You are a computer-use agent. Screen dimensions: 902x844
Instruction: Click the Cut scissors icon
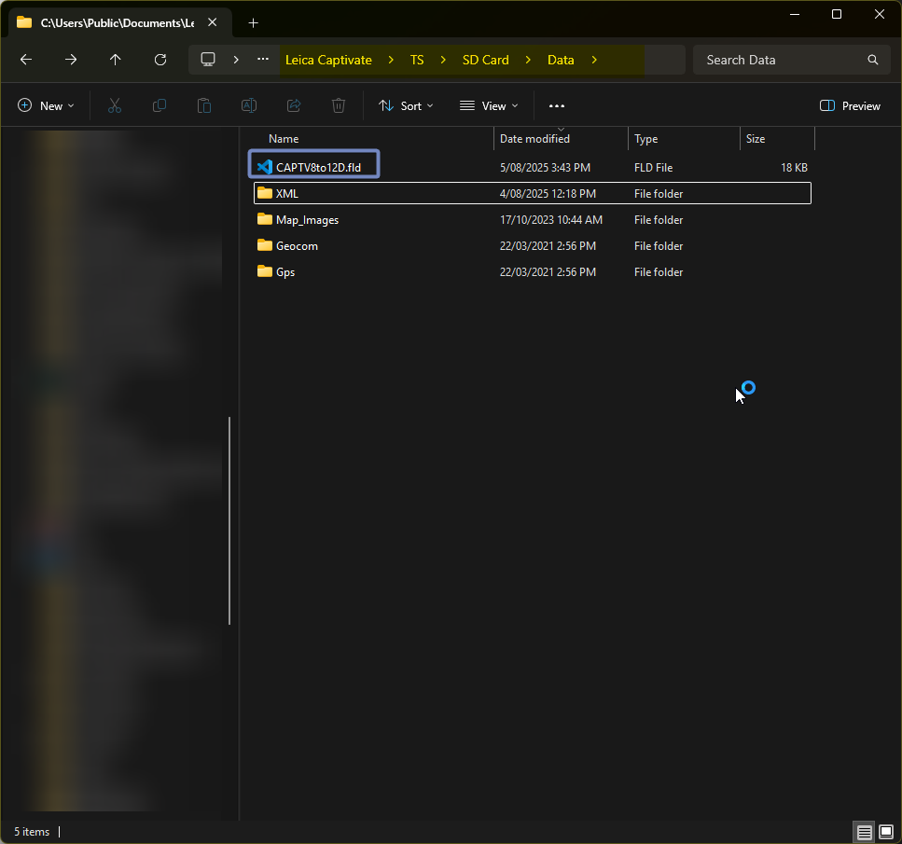coord(115,106)
